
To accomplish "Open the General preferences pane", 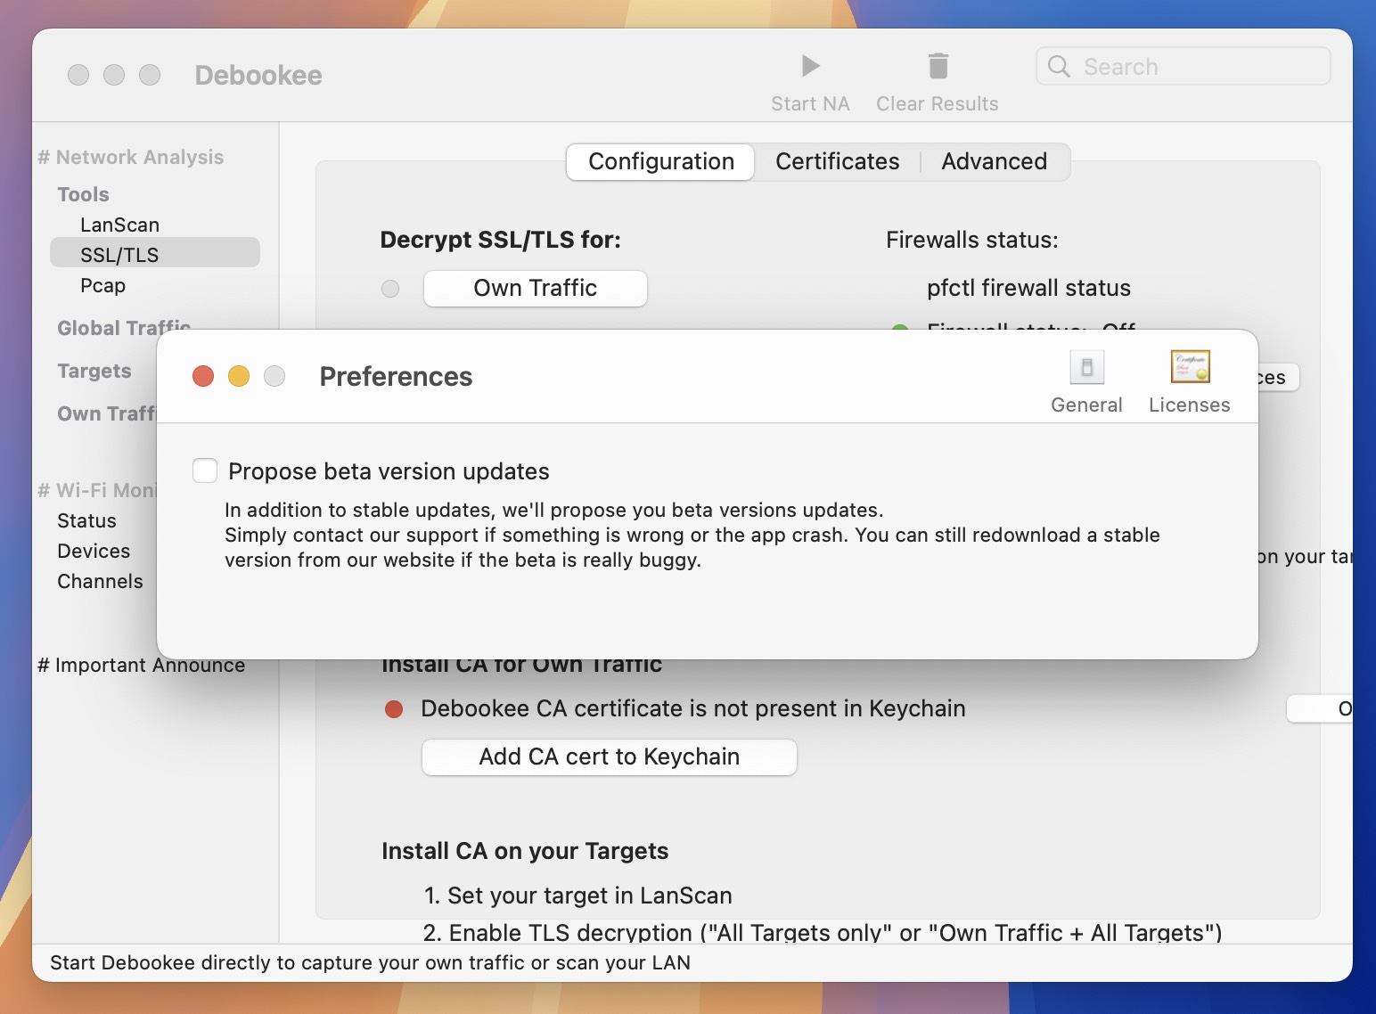I will tap(1086, 382).
